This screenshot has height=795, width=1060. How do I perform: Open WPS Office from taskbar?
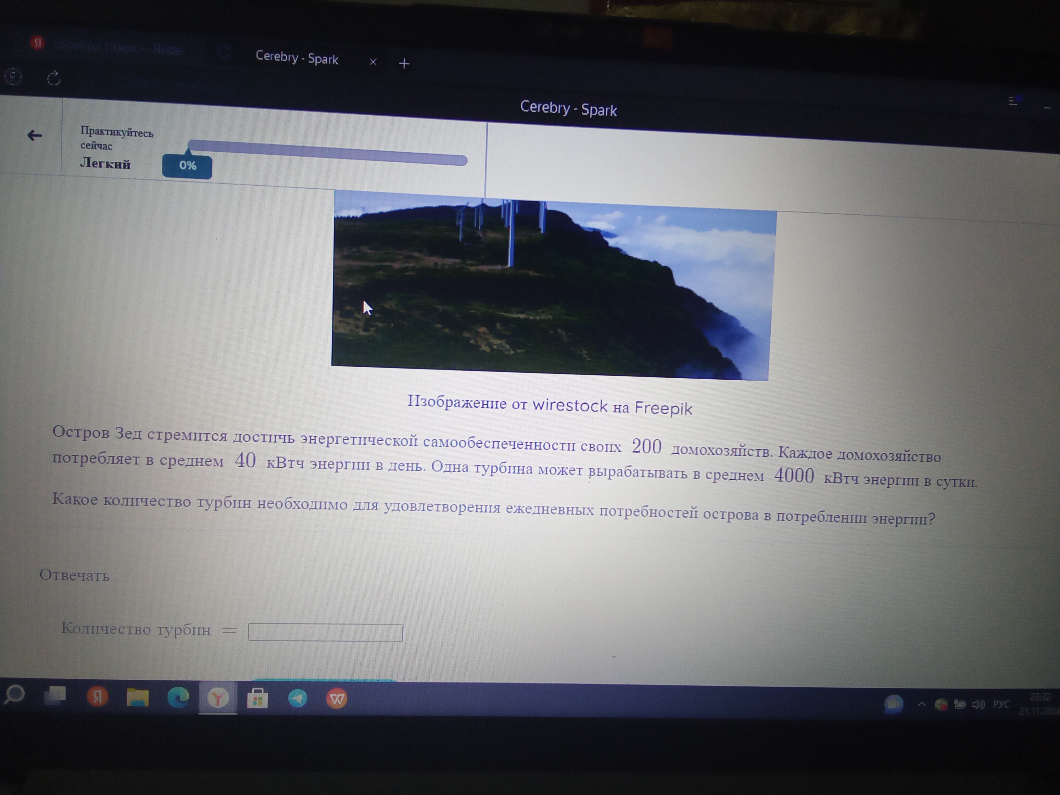[x=337, y=699]
